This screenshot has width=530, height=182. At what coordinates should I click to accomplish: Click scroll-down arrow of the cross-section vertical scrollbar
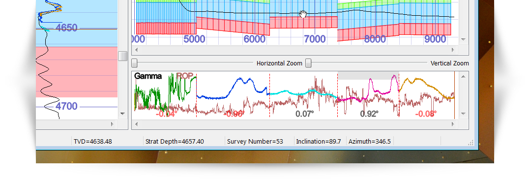[464, 39]
